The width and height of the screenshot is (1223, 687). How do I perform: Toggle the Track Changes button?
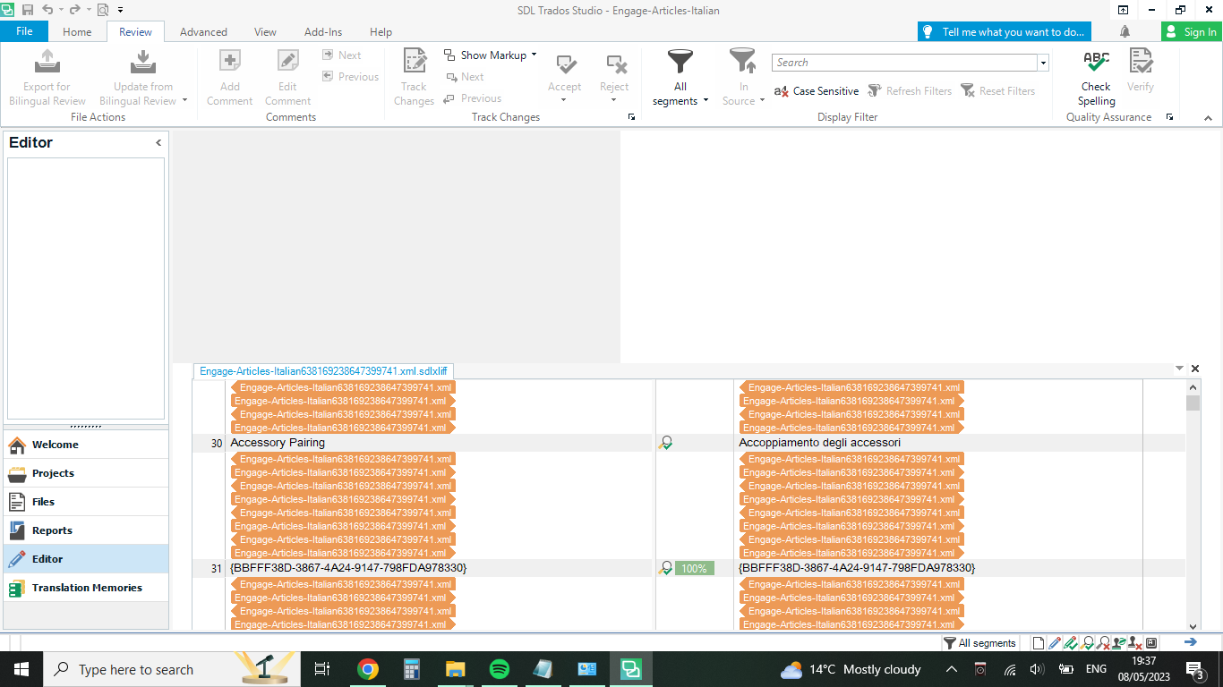(x=414, y=77)
